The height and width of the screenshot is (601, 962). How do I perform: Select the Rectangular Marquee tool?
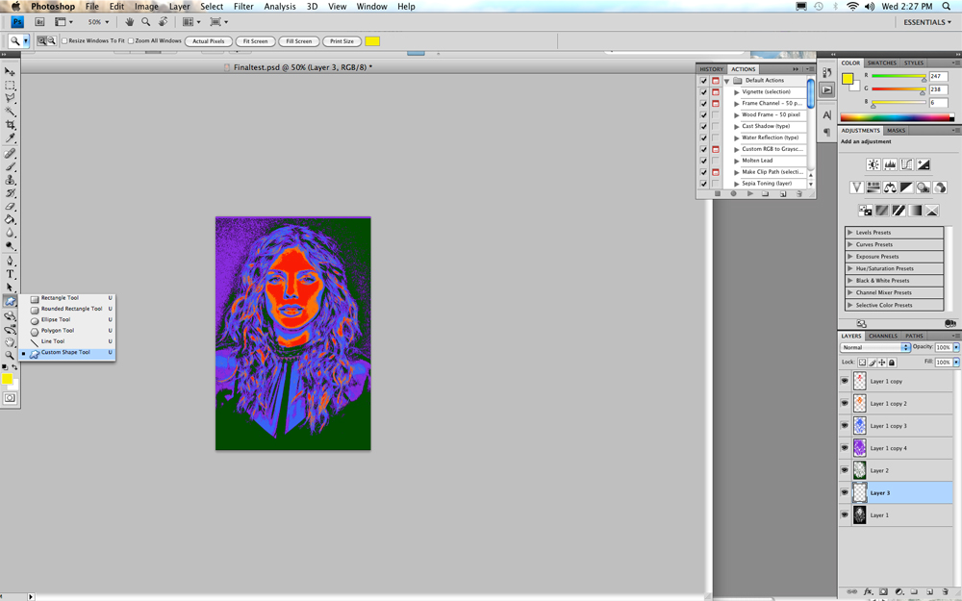(10, 86)
